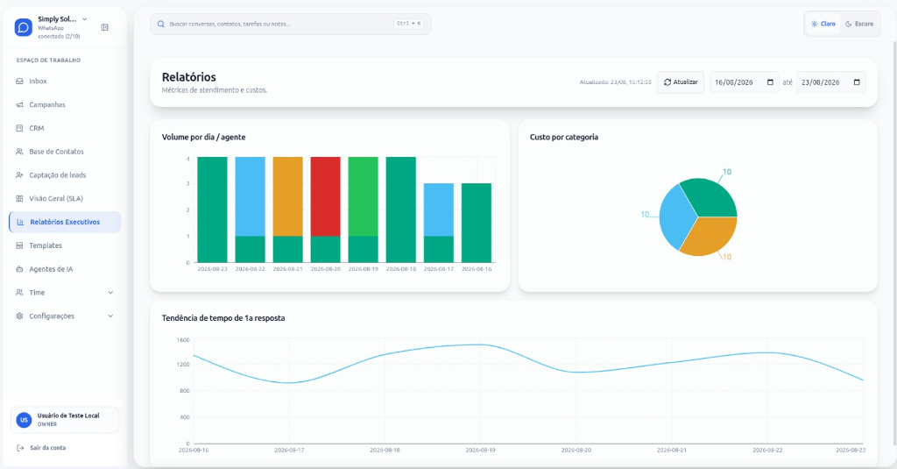Expand the Configurações menu chevron
897x469 pixels.
click(110, 316)
